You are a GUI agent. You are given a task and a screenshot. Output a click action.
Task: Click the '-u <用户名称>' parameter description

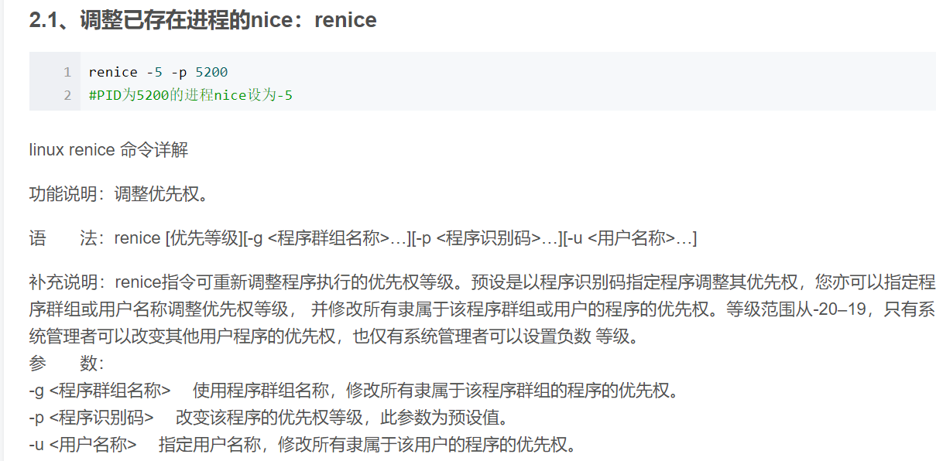pyautogui.click(x=303, y=445)
